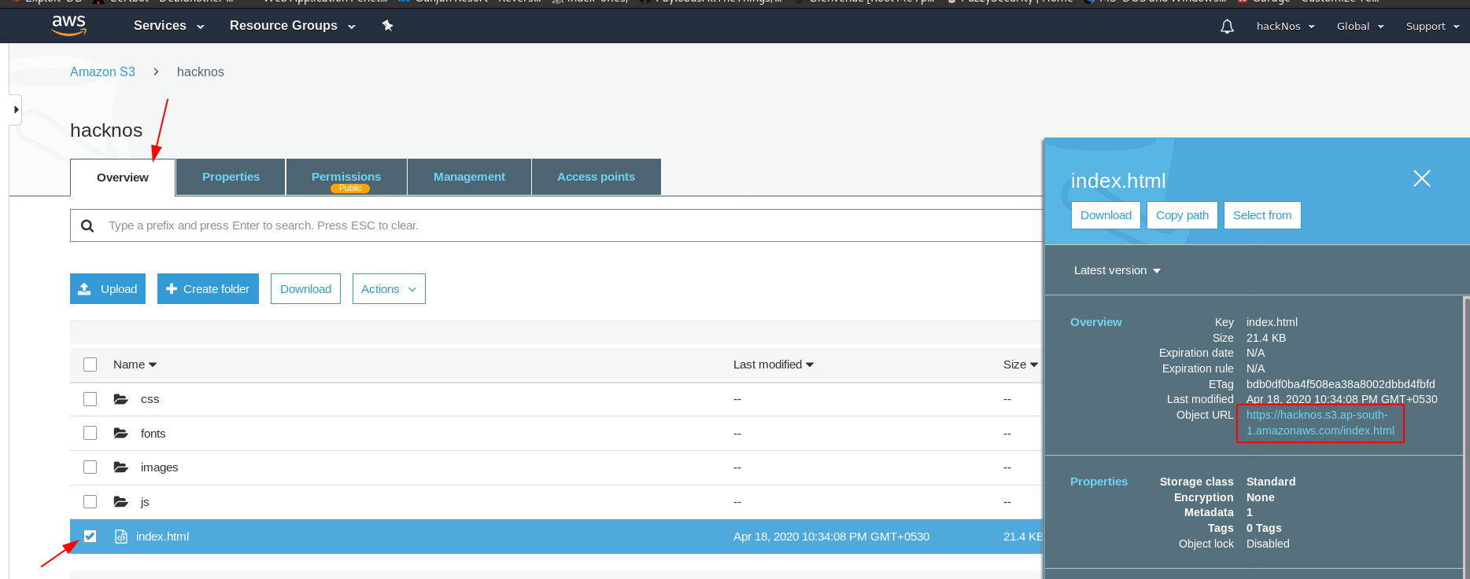Toggle the select-all checkbox in the header

click(x=90, y=365)
